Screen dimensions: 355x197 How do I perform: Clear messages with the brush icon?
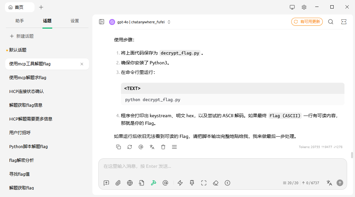(x=192, y=183)
